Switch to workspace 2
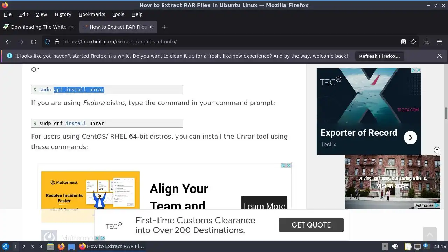The width and height of the screenshot is (448, 252). click(x=24, y=246)
